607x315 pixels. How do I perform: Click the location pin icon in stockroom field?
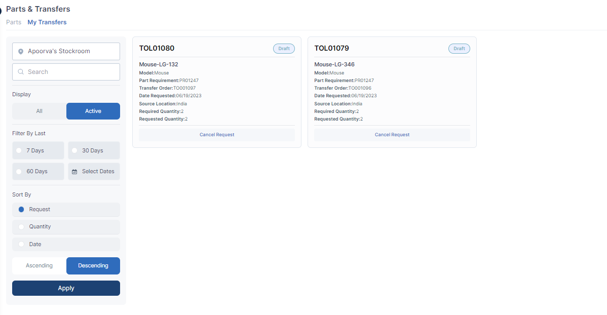coord(21,52)
